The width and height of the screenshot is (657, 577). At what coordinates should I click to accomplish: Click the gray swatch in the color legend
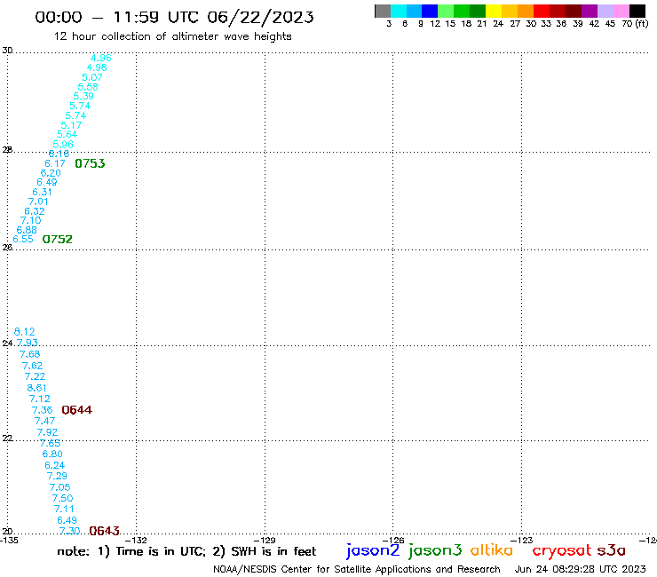tap(383, 11)
